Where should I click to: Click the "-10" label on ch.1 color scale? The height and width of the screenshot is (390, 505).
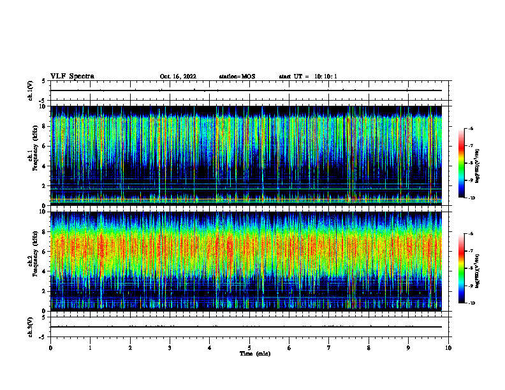pos(471,198)
